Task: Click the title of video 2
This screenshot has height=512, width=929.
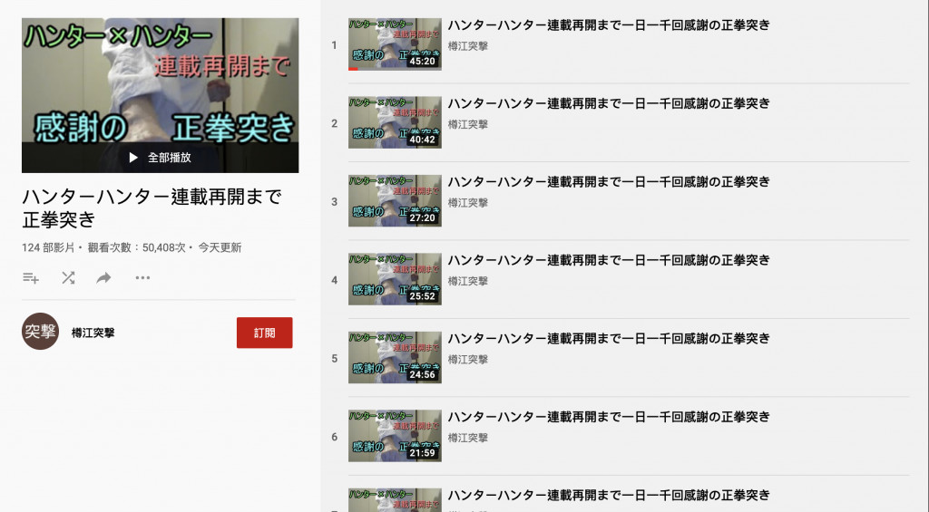Action: (x=609, y=103)
